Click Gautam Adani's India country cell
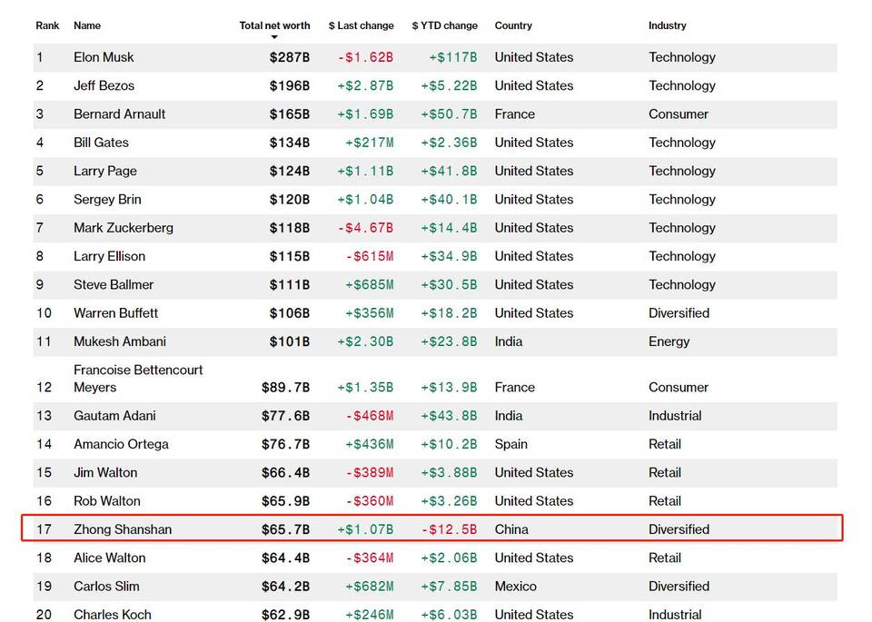Image resolution: width=872 pixels, height=622 pixels. [x=509, y=416]
